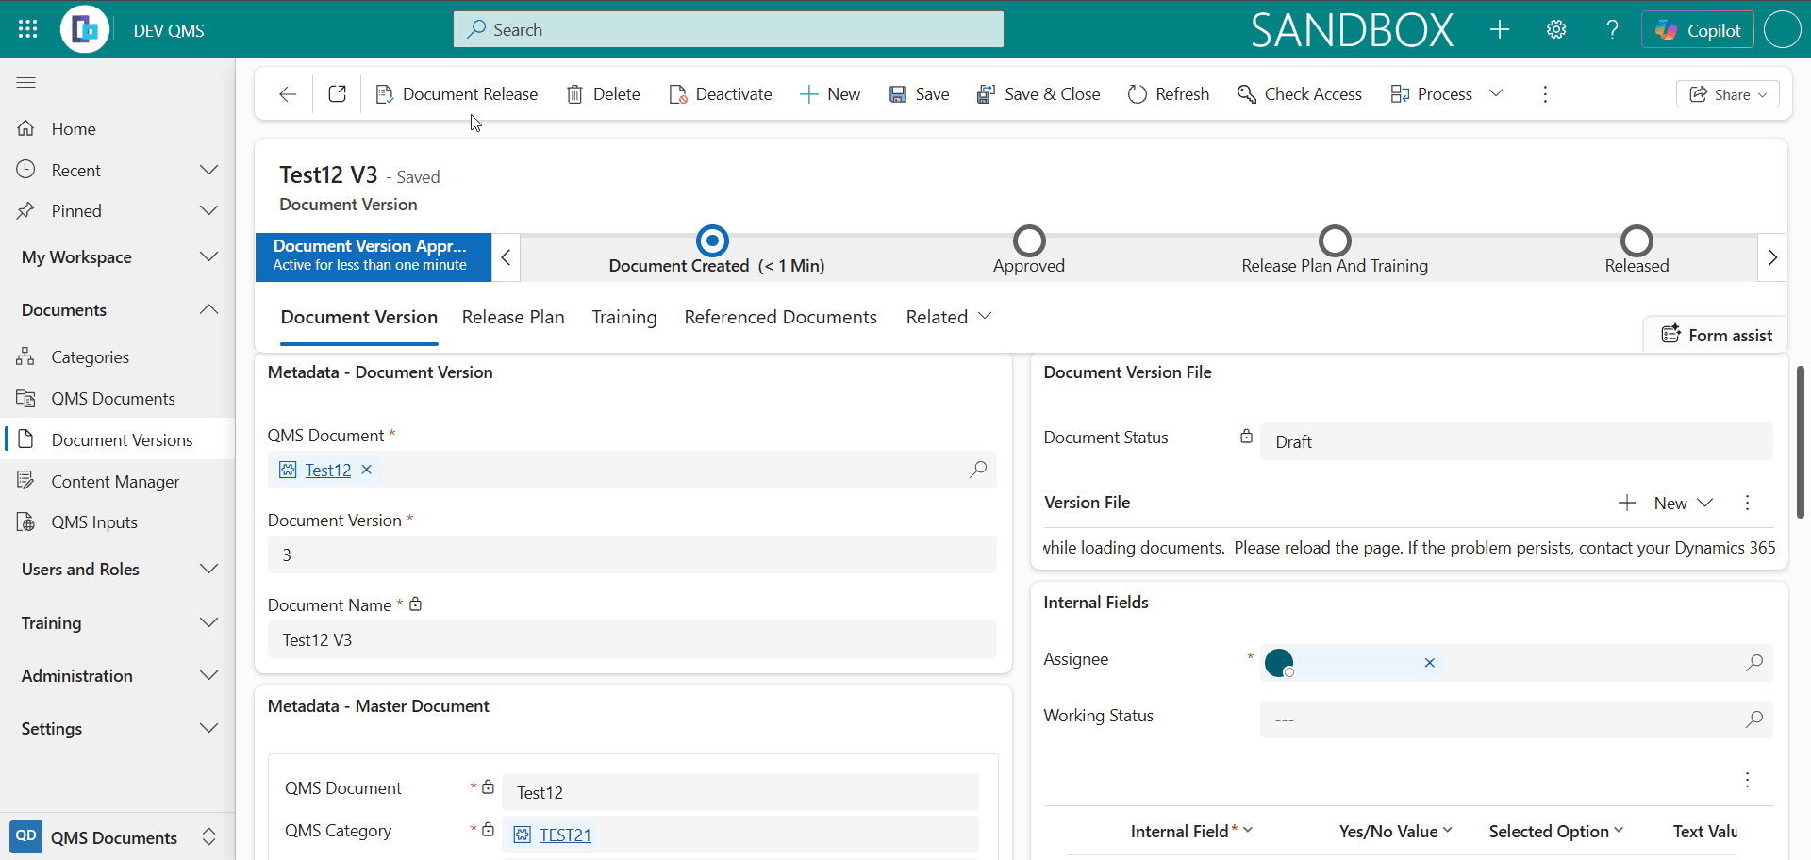Open the Test12 QMS Document link
The width and height of the screenshot is (1811, 860).
point(328,470)
